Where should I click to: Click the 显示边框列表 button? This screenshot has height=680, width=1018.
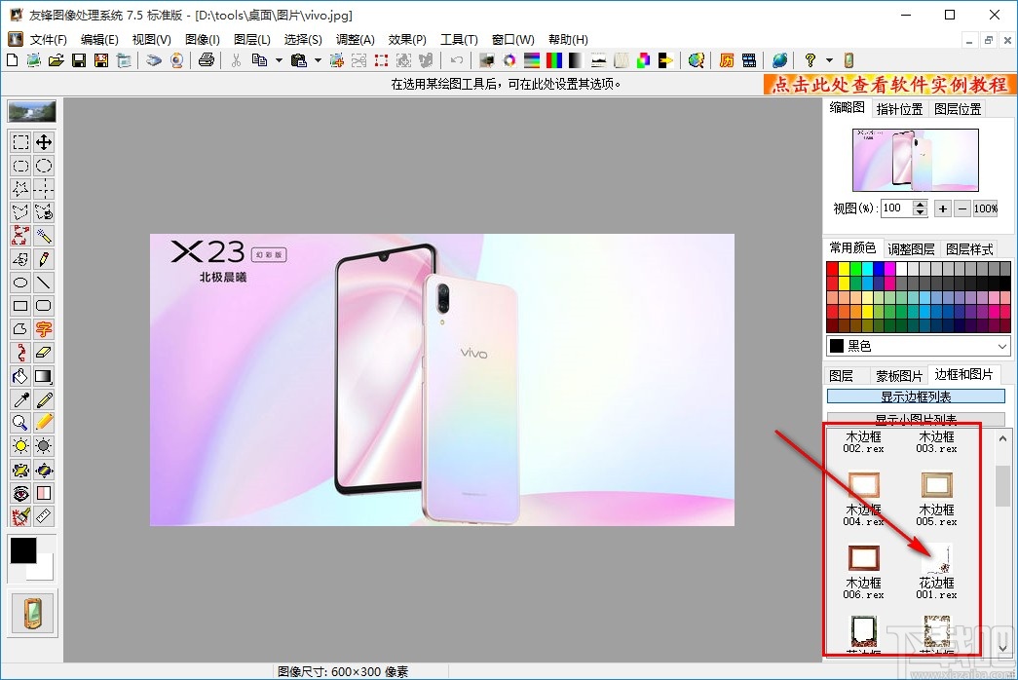coord(916,397)
